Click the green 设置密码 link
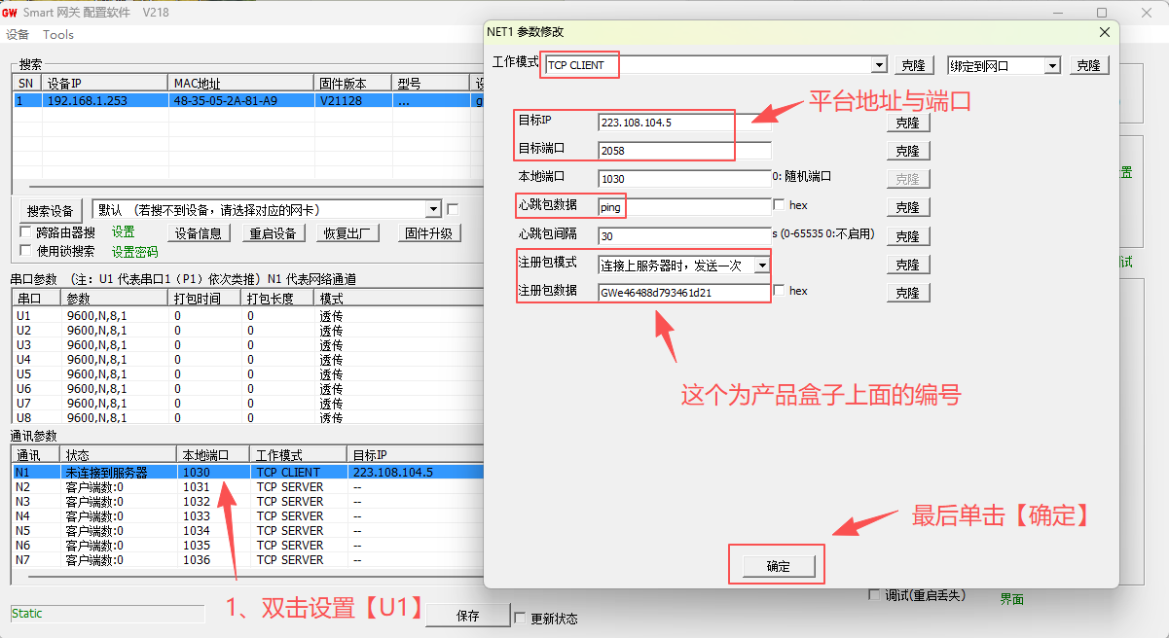 [134, 252]
